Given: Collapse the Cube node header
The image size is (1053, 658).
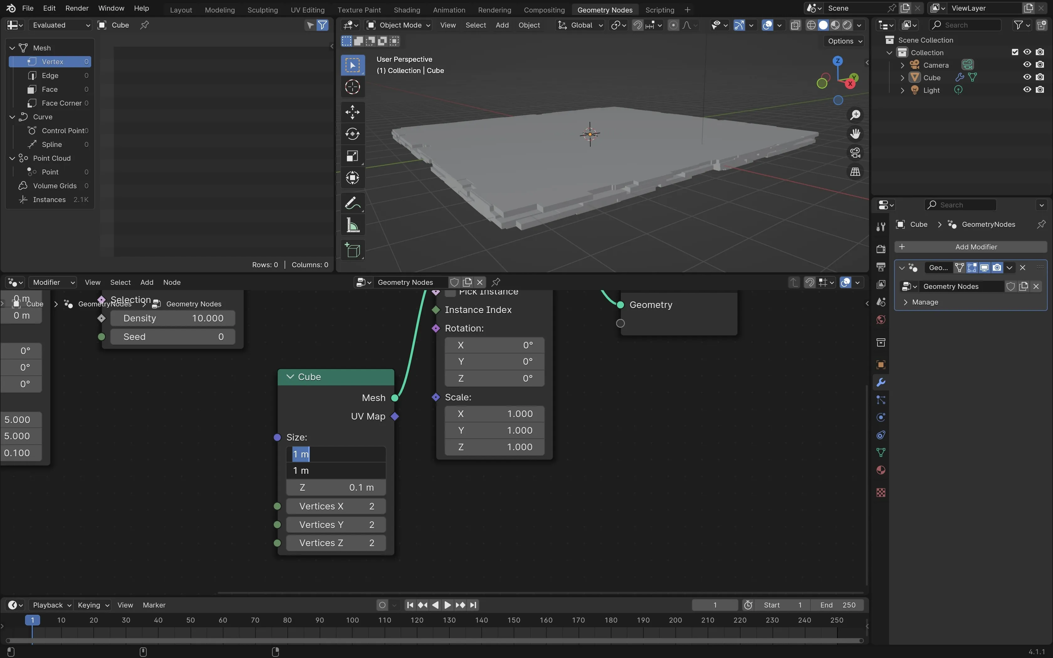Looking at the screenshot, I should pyautogui.click(x=290, y=377).
